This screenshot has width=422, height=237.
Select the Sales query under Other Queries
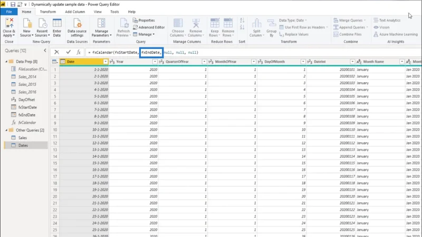click(x=23, y=138)
